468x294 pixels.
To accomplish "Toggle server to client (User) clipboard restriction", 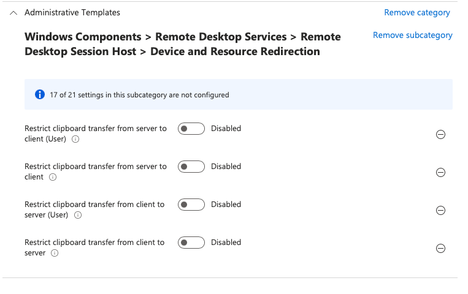I will coord(191,129).
